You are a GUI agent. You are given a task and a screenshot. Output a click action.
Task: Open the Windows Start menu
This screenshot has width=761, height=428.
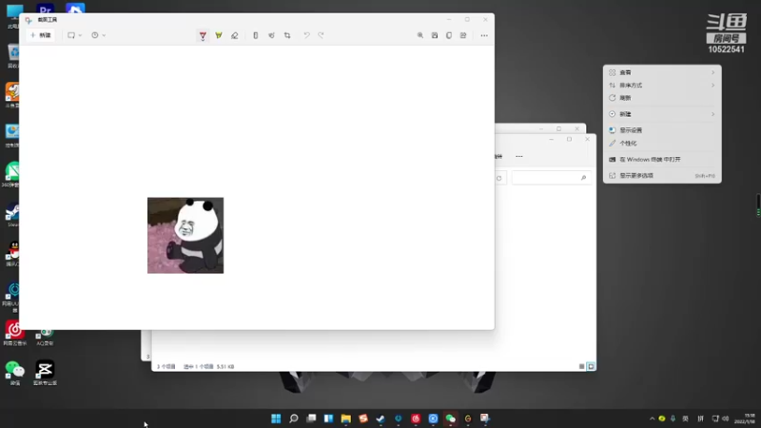(276, 418)
